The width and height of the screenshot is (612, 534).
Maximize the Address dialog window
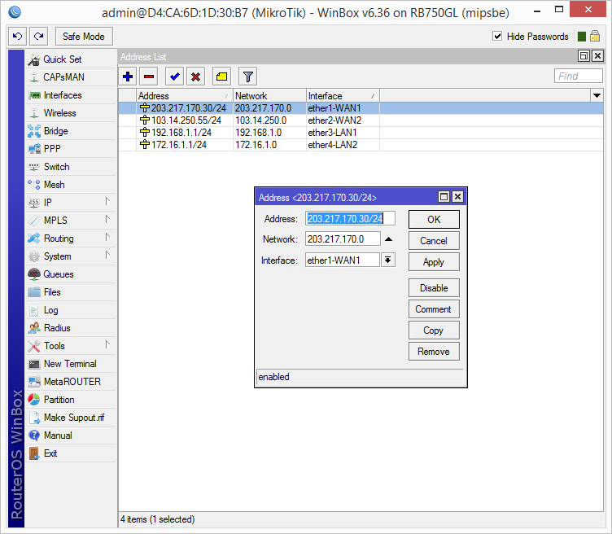click(x=444, y=197)
